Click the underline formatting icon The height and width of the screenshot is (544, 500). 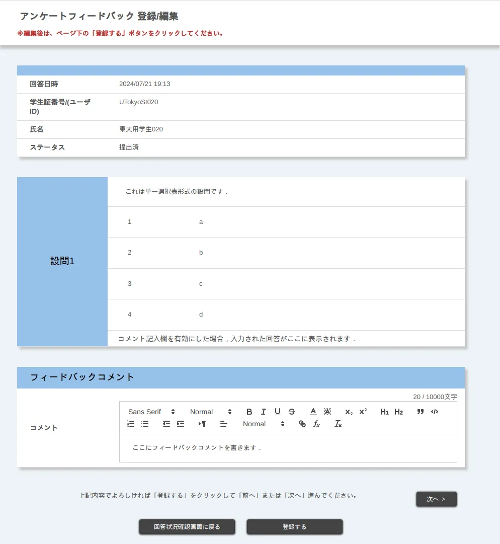pos(277,412)
